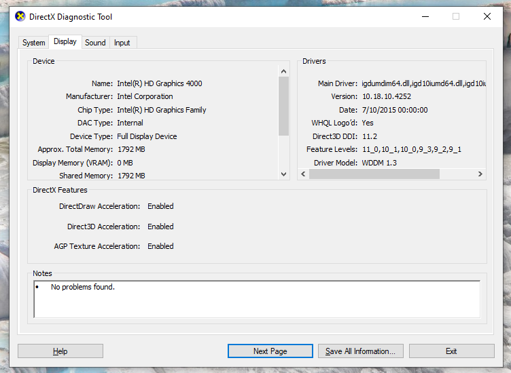Screen dimensions: 511x373
Task: Go to the Input tab
Action: (x=122, y=43)
